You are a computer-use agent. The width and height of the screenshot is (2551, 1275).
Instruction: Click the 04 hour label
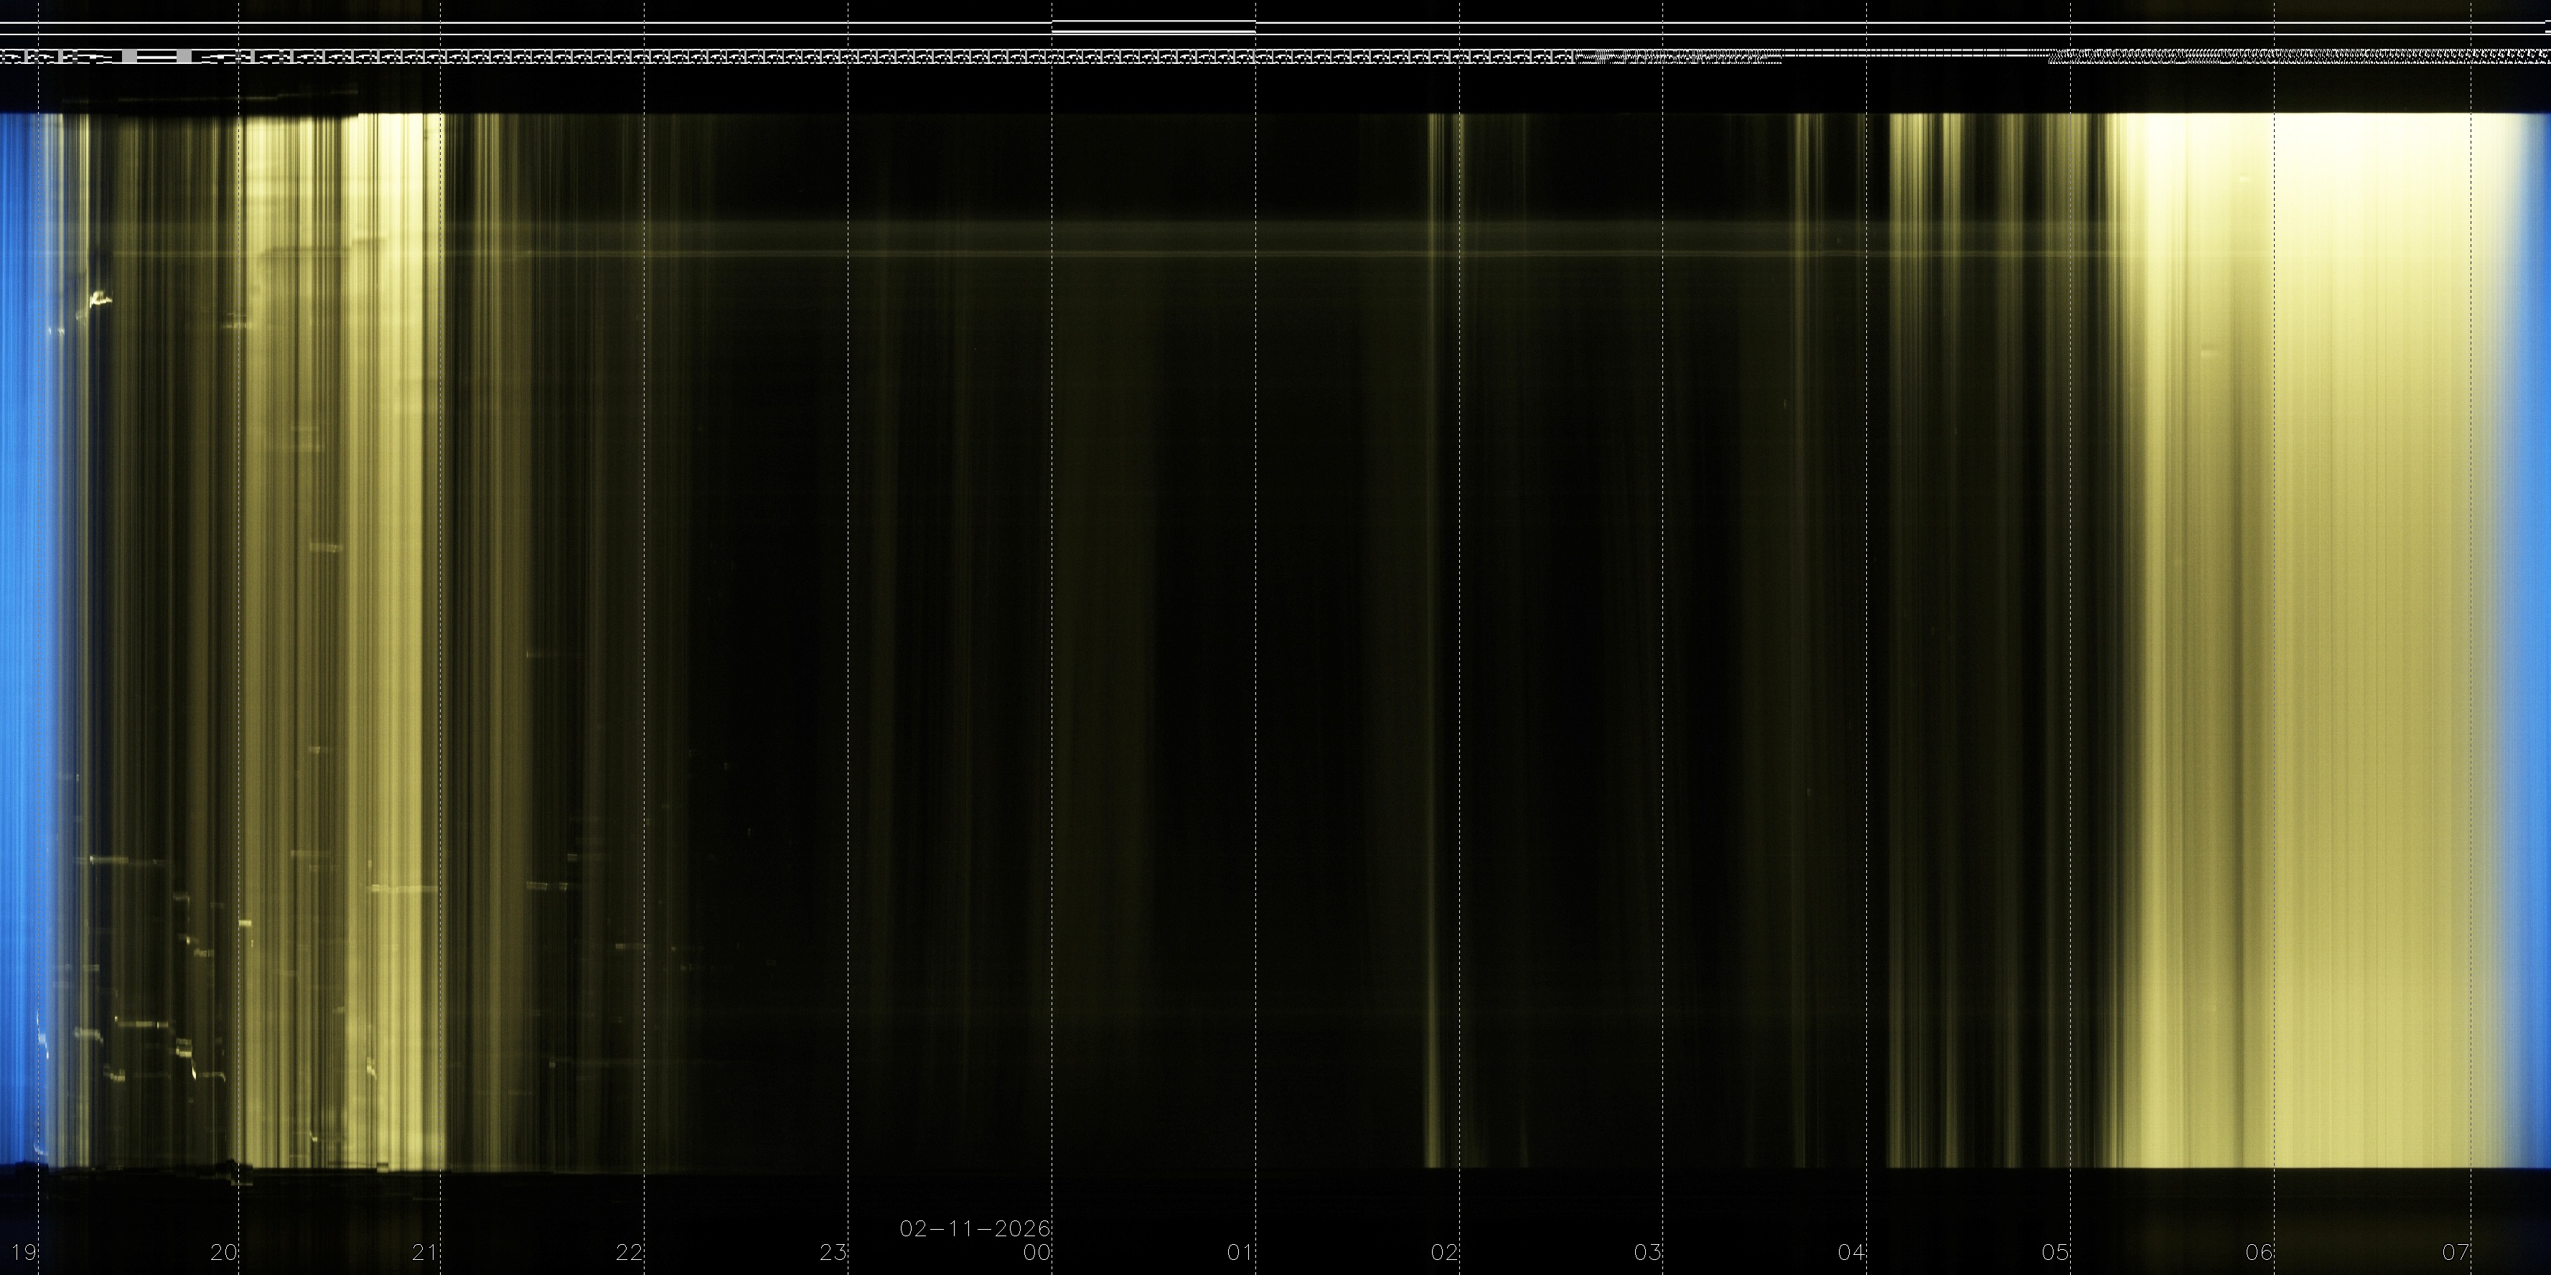(1852, 1252)
